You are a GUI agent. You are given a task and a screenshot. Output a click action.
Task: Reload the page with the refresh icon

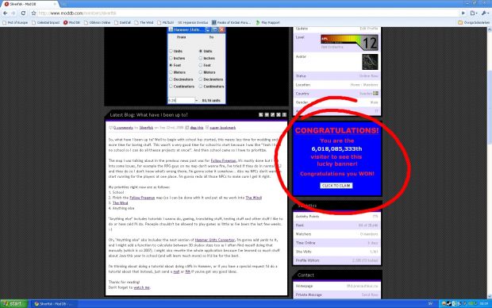(x=23, y=13)
